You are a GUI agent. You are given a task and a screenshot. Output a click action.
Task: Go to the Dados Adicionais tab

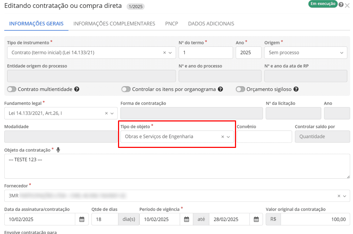[x=211, y=24]
